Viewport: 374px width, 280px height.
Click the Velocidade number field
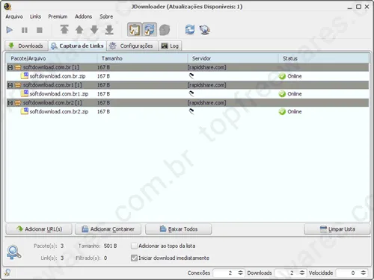pos(348,273)
